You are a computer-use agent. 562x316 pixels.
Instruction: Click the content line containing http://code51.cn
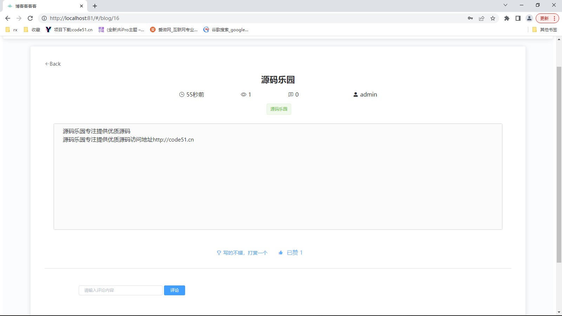point(128,140)
